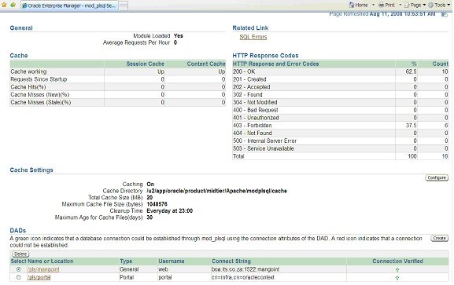Click the Connect String column header
The height and width of the screenshot is (285, 454).
pos(231,261)
